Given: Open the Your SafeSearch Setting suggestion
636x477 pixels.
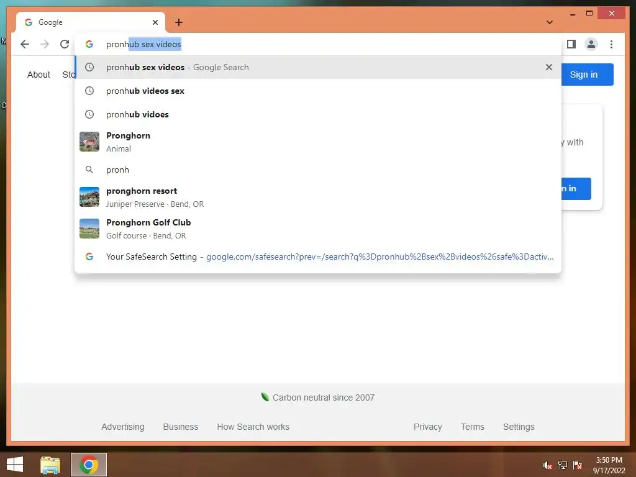Looking at the screenshot, I should point(318,257).
